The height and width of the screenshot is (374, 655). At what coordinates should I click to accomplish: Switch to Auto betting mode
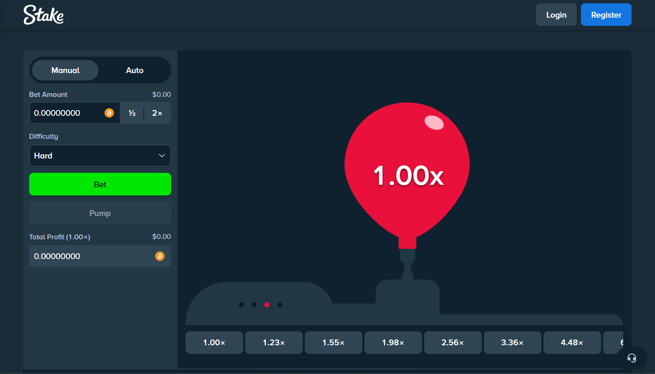135,70
